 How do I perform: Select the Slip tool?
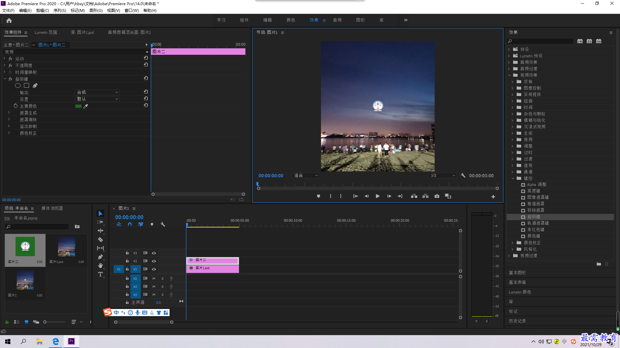click(100, 248)
